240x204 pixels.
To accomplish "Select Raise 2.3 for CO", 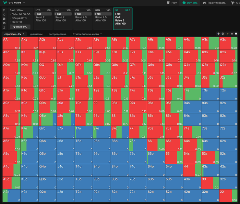I will 81,17.
